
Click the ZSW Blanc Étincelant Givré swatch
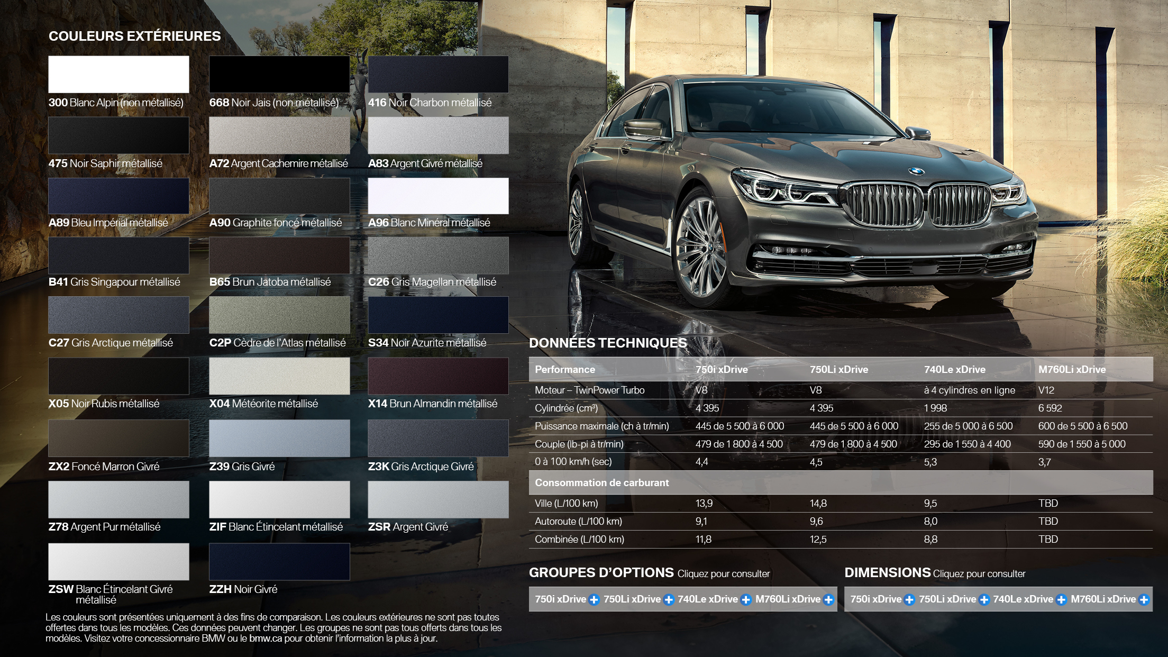pyautogui.click(x=118, y=562)
